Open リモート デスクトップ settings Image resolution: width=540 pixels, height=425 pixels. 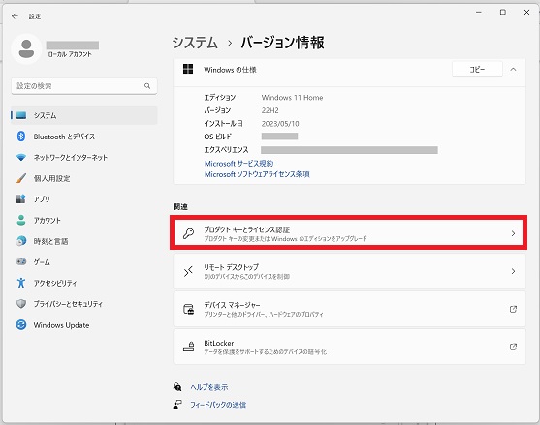pos(349,271)
